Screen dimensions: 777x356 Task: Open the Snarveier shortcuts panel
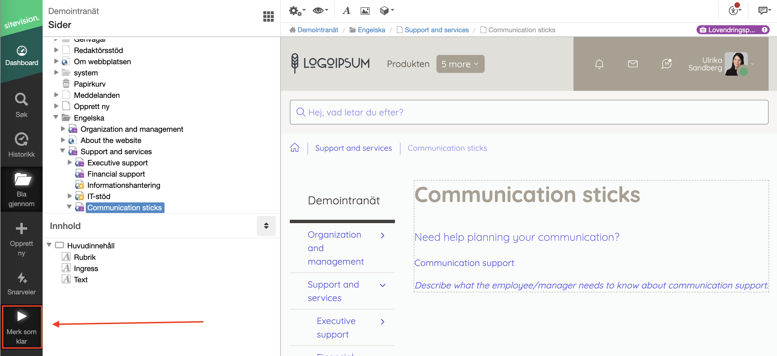21,284
